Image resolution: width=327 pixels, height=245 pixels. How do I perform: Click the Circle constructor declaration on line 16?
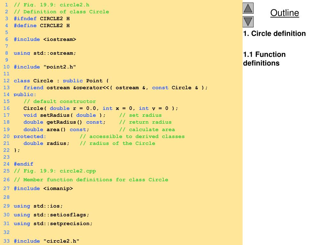coord(101,108)
